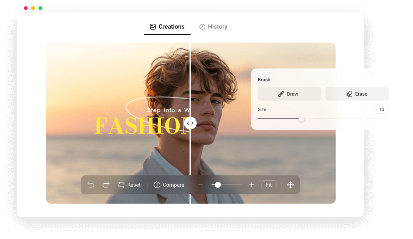413x239 pixels.
Task: Select the Erase brush mode
Action: tap(357, 94)
